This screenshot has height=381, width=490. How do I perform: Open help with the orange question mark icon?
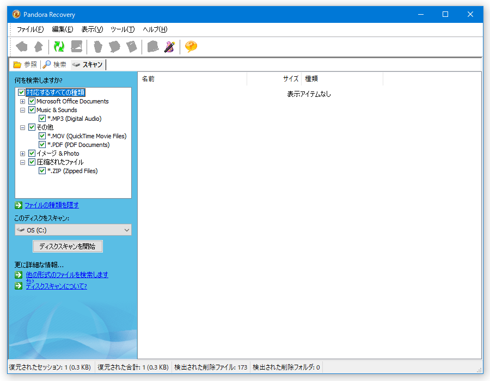coord(191,47)
